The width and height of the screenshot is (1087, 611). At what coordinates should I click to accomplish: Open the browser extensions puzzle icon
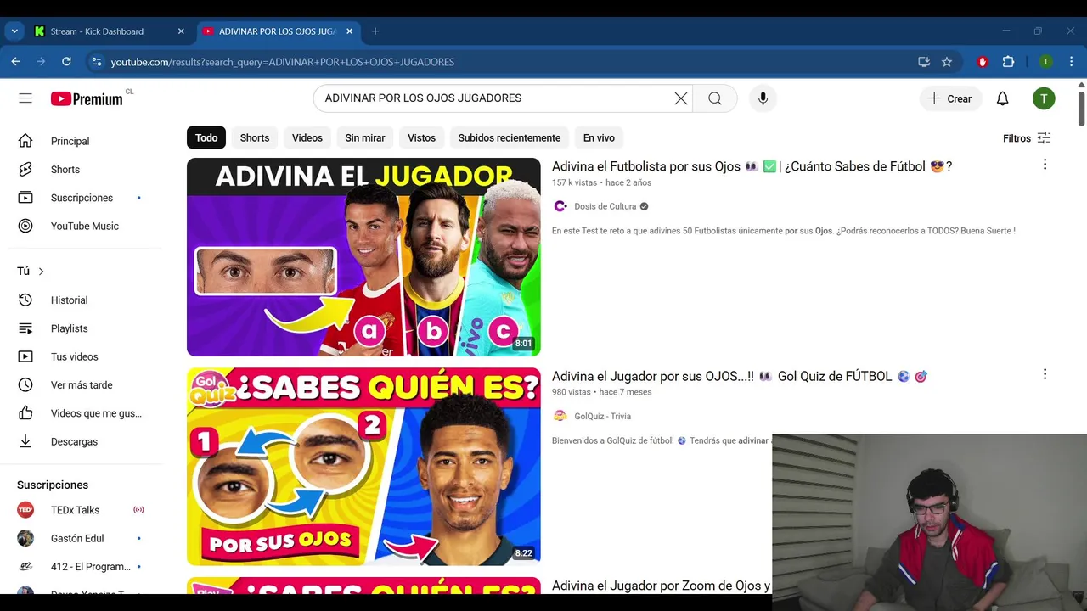(x=1008, y=62)
